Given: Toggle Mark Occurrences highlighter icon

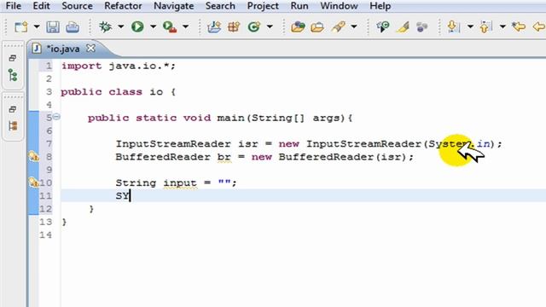Looking at the screenshot, I should 403,26.
